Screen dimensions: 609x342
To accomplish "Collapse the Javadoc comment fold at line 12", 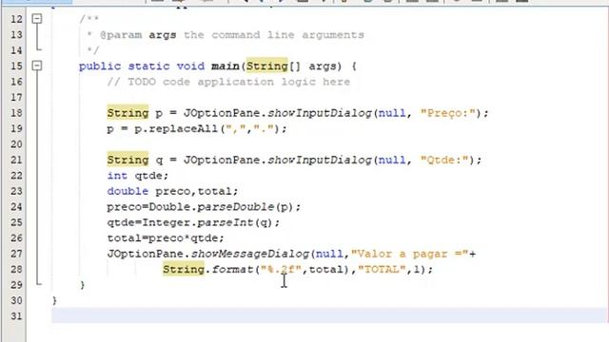I will tap(37, 19).
